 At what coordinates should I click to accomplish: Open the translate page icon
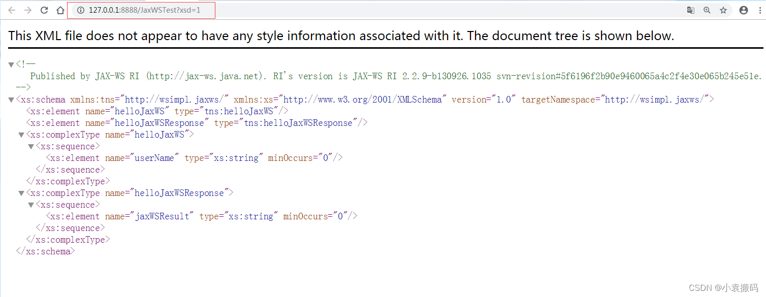(690, 10)
